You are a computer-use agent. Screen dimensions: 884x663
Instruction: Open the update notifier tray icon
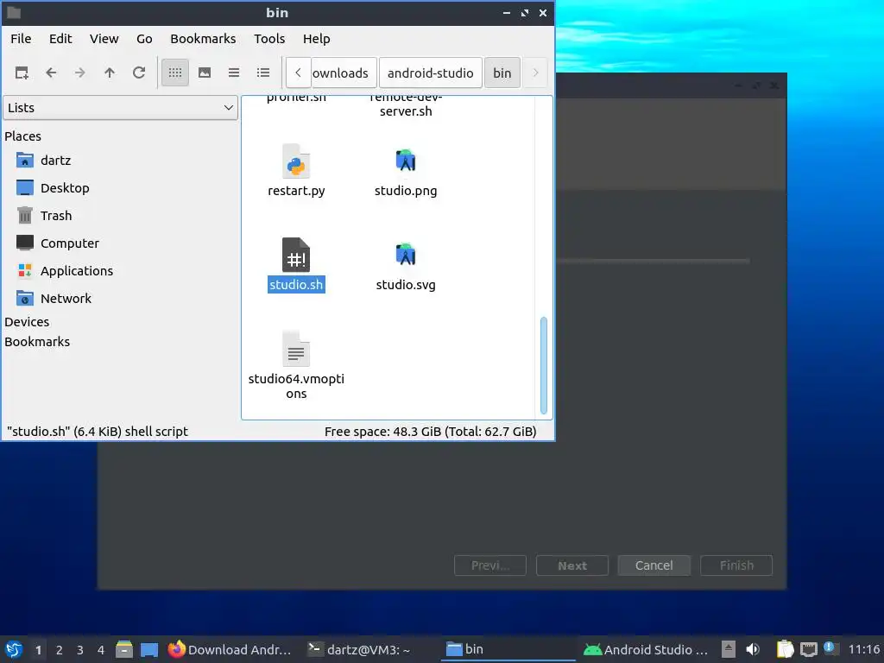[830, 648]
